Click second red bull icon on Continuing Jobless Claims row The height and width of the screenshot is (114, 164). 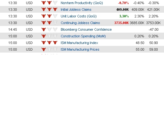(49, 22)
